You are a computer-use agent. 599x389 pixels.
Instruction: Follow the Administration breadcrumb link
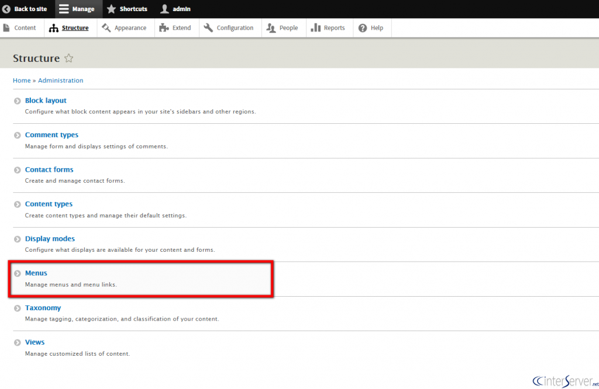click(x=60, y=81)
